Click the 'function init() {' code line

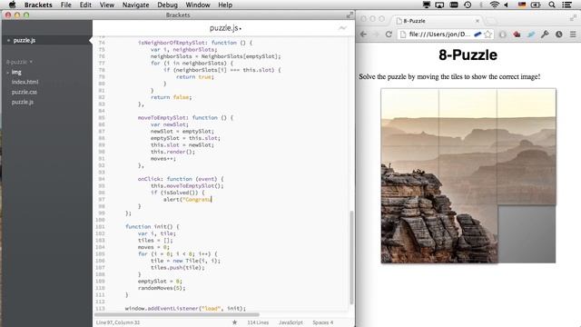152,226
